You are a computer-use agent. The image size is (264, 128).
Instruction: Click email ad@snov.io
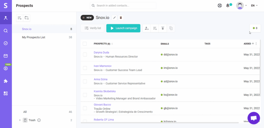pos(171,81)
